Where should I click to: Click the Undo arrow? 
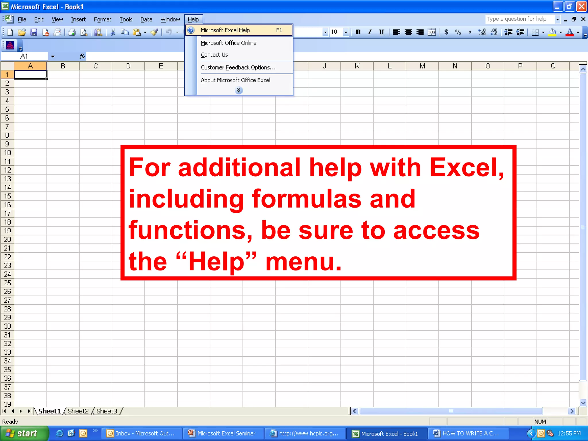[169, 32]
